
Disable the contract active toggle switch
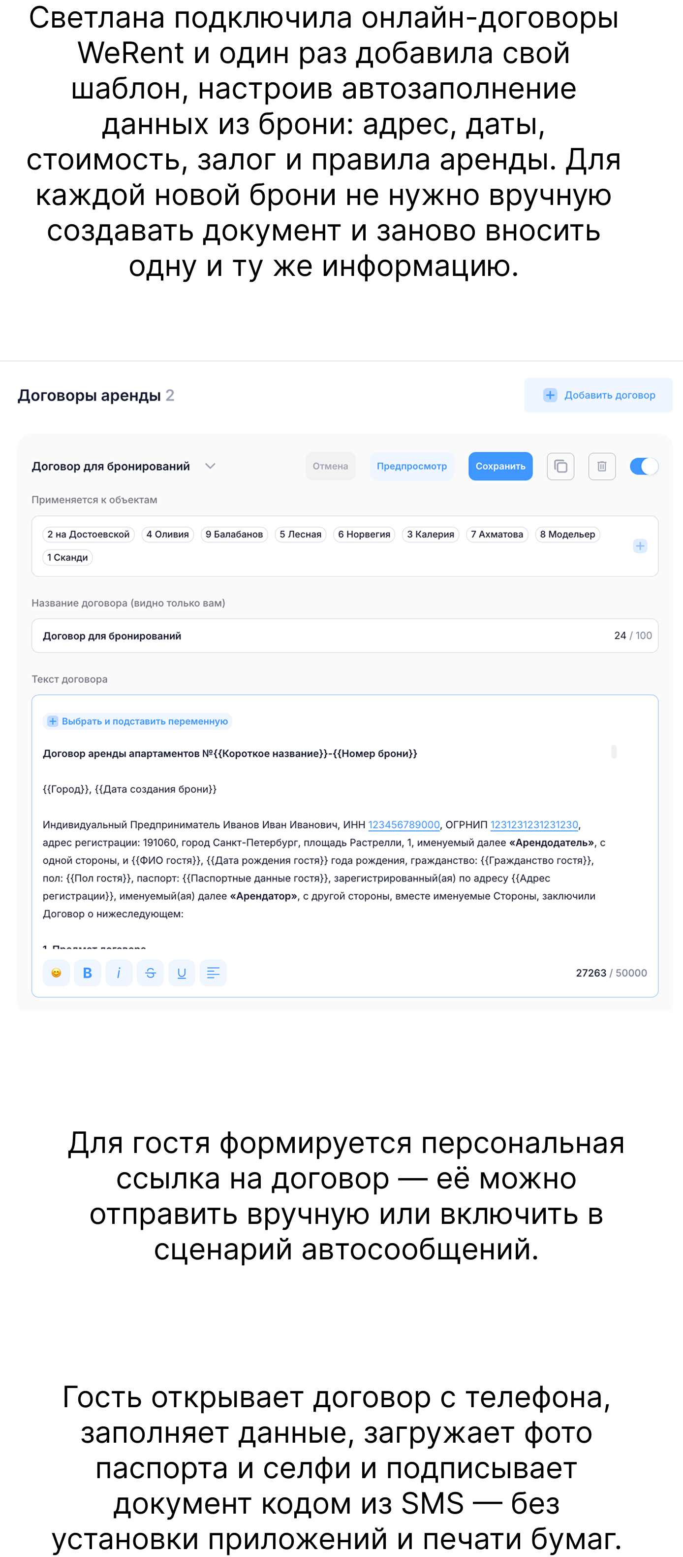(x=644, y=466)
